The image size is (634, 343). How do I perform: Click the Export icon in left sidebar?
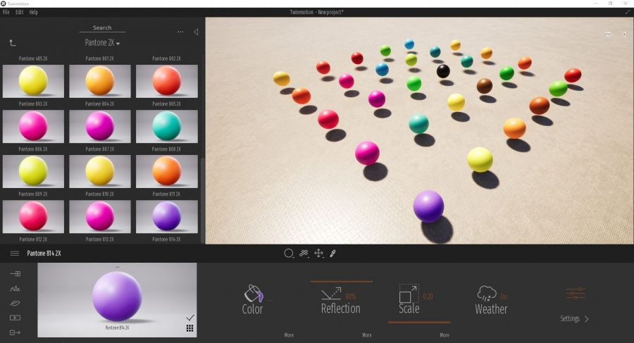pyautogui.click(x=15, y=332)
